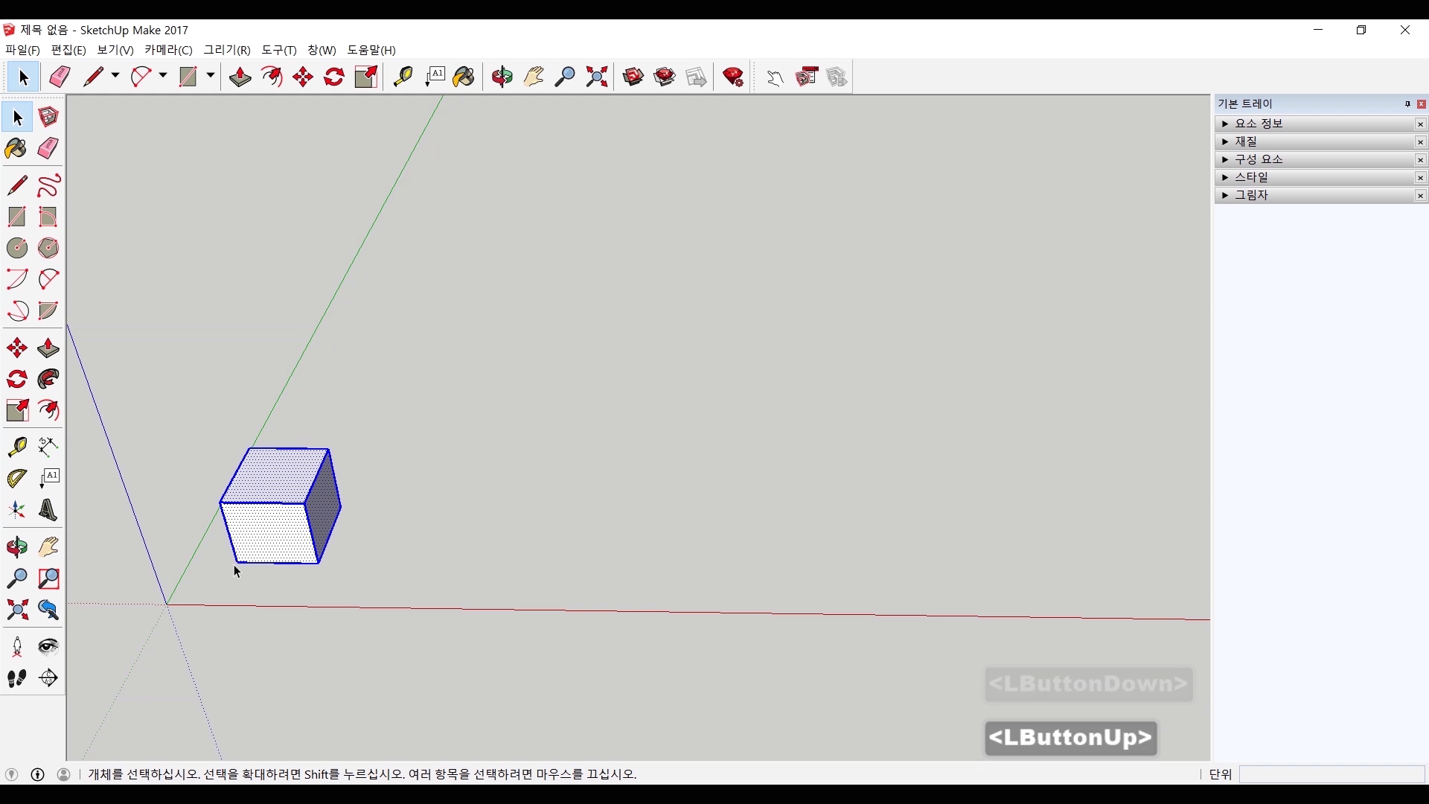Choose the Push/Pull tool in left toolbar
Screen dimensions: 1429x804
tap(48, 348)
